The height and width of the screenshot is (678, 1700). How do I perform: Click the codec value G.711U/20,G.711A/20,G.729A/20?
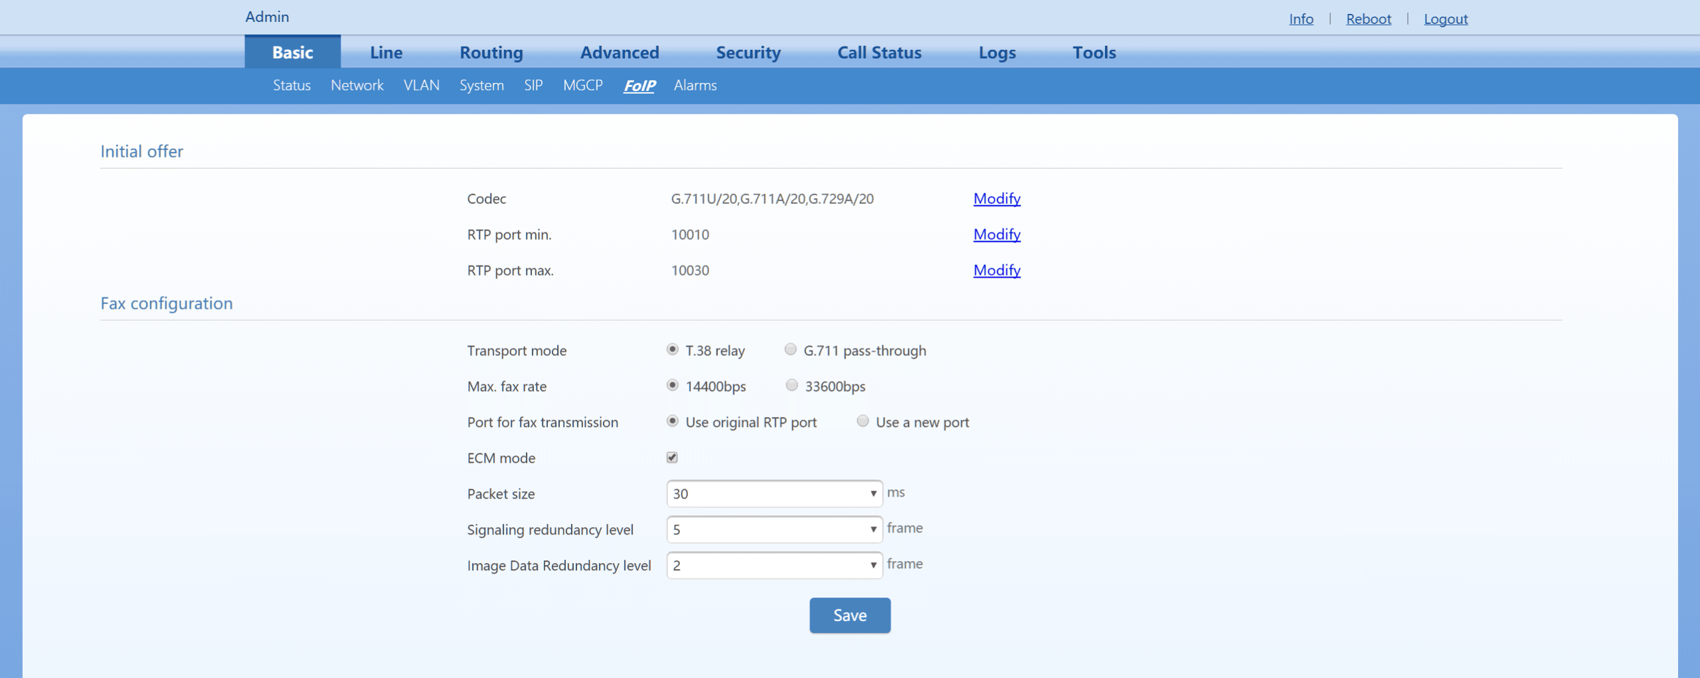click(x=772, y=199)
